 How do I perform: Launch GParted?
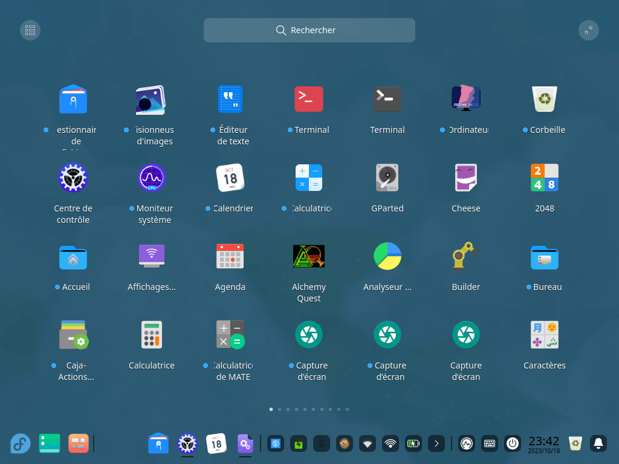click(x=387, y=178)
